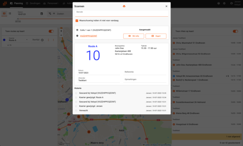Image resolution: width=243 pixels, height=146 pixels.
Task: Select ride 'Hoogstraat 6 Eindhoven'
Action: click(207, 124)
